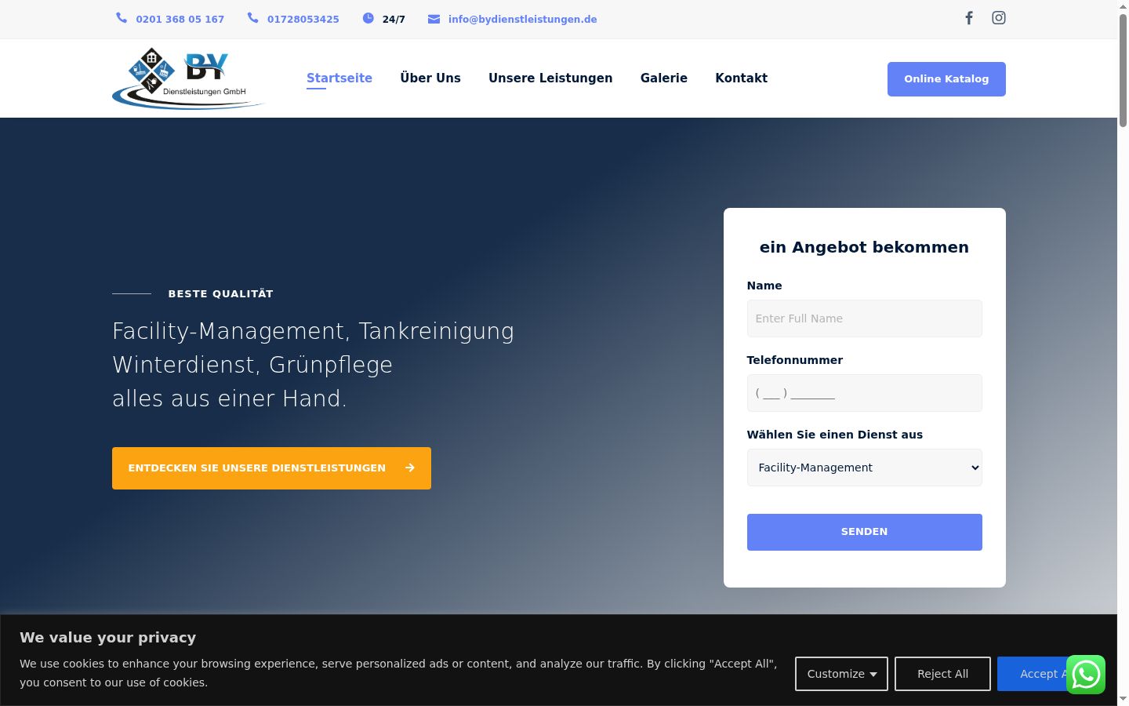Screen dimensions: 1129x706
Task: Click phone icon beside 01728053425
Action: click(252, 18)
